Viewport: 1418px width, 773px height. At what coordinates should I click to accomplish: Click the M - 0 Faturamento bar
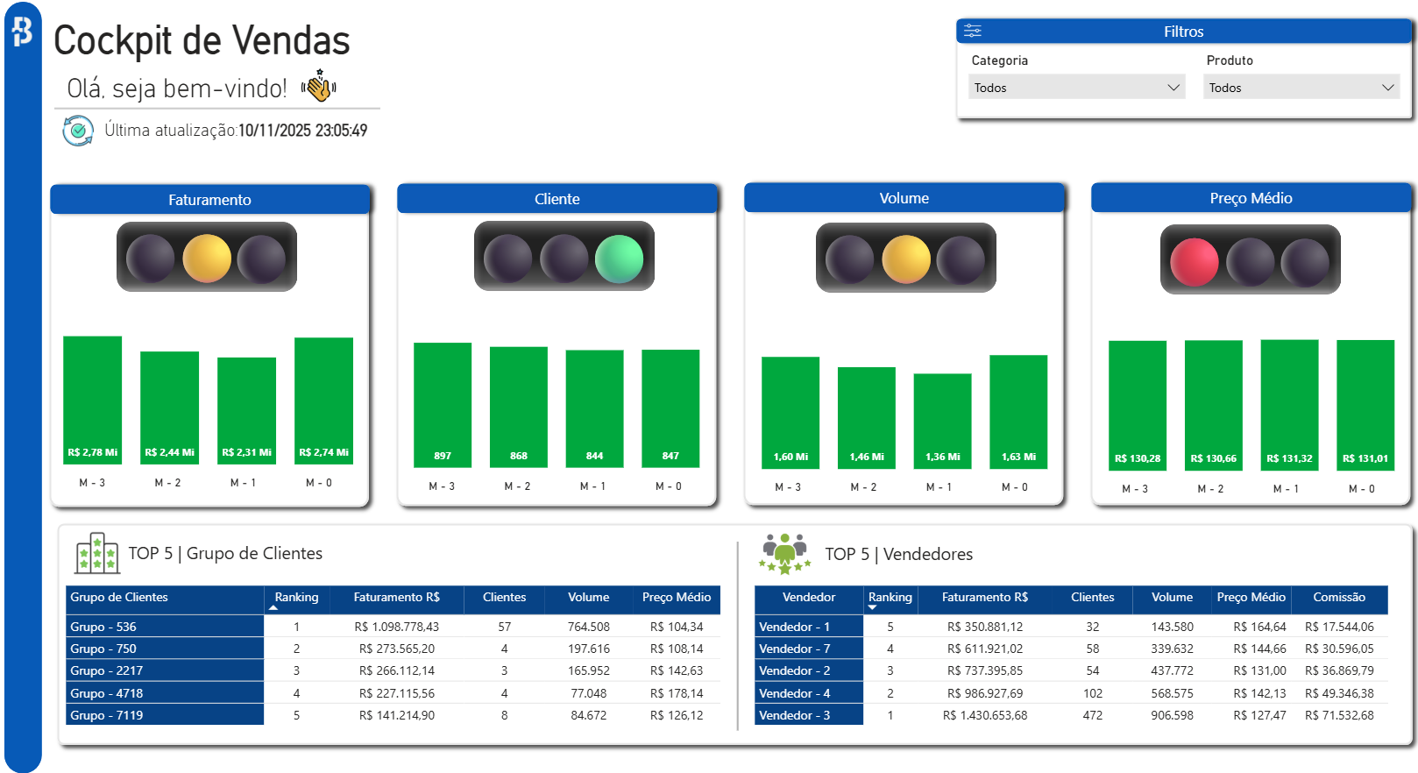323,400
